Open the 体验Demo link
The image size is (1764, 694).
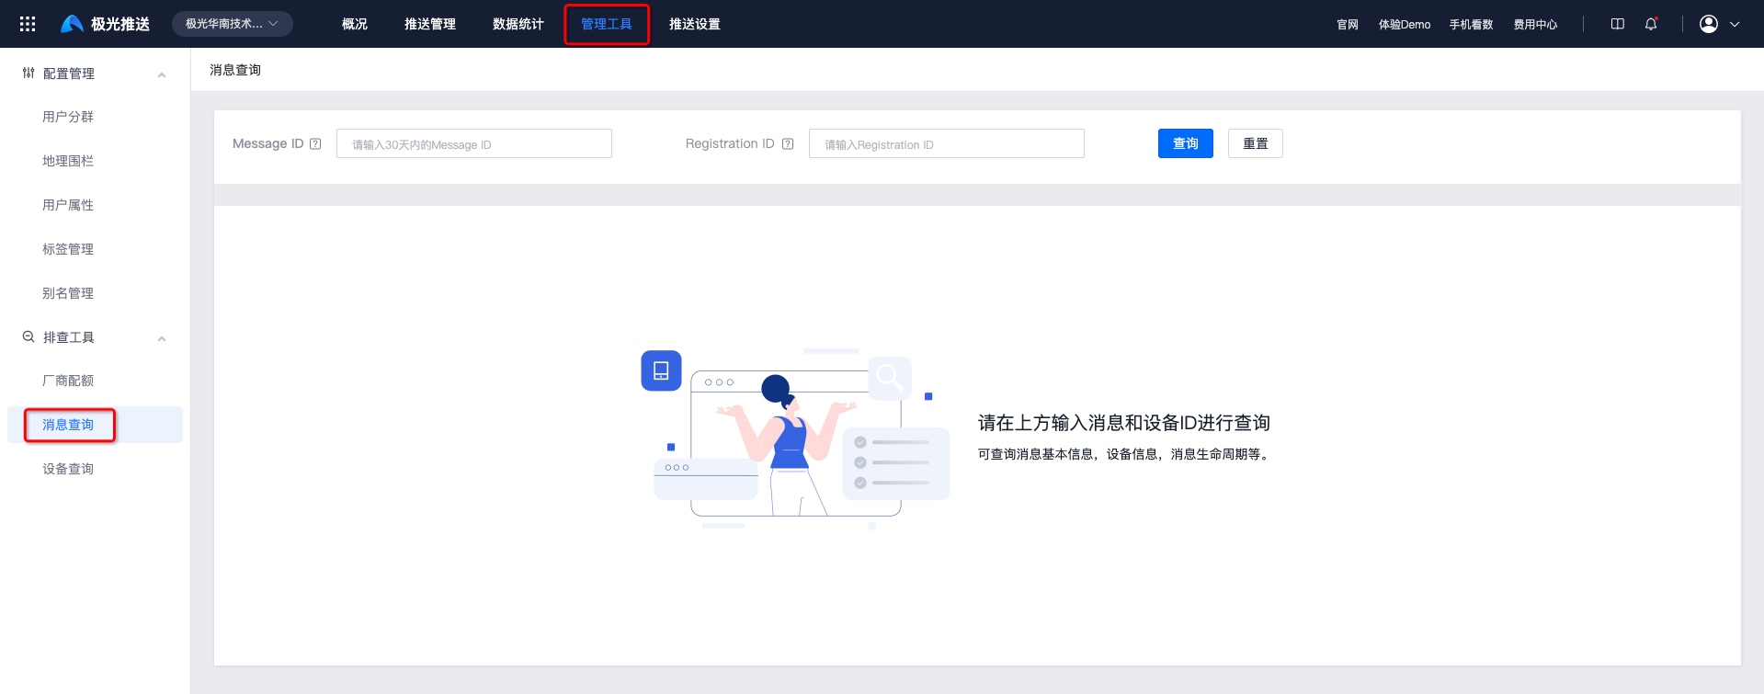click(x=1405, y=25)
